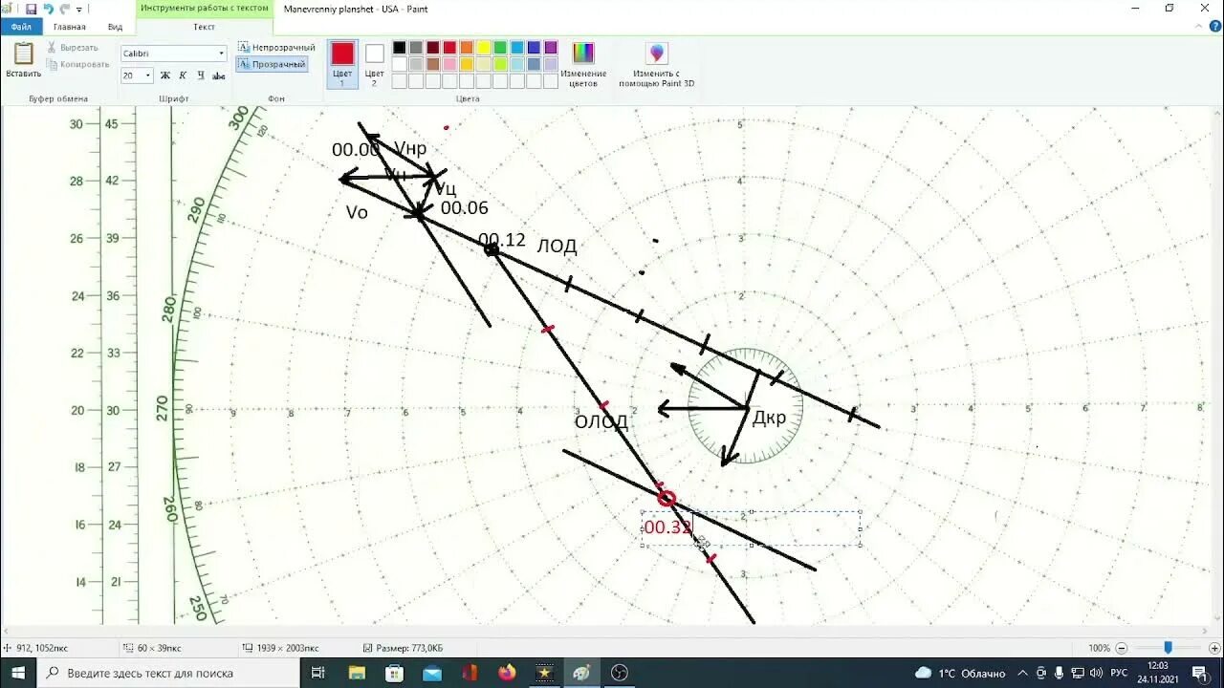The height and width of the screenshot is (688, 1224).
Task: Click the Вставить paste button
Action: [23, 60]
